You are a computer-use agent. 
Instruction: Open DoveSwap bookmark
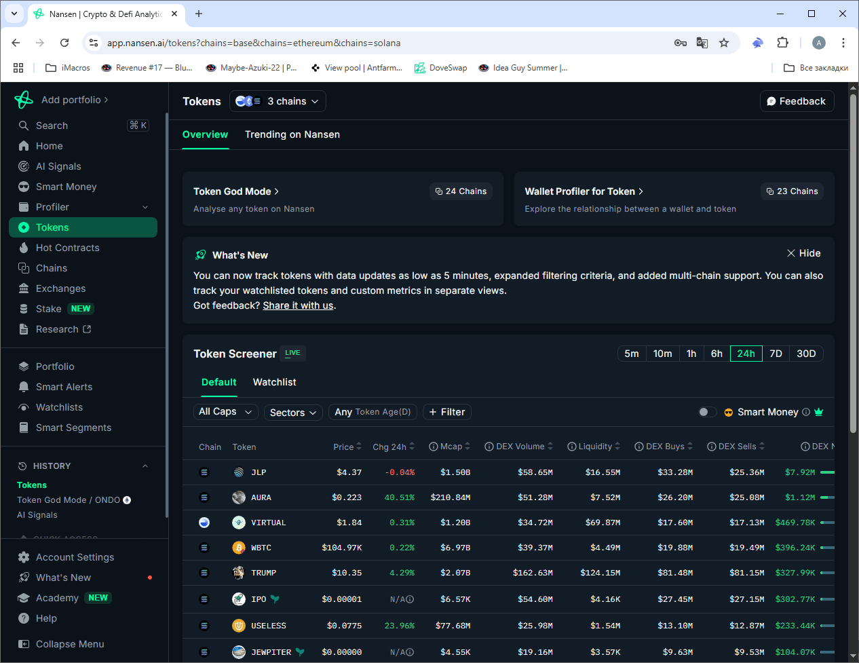coord(441,68)
